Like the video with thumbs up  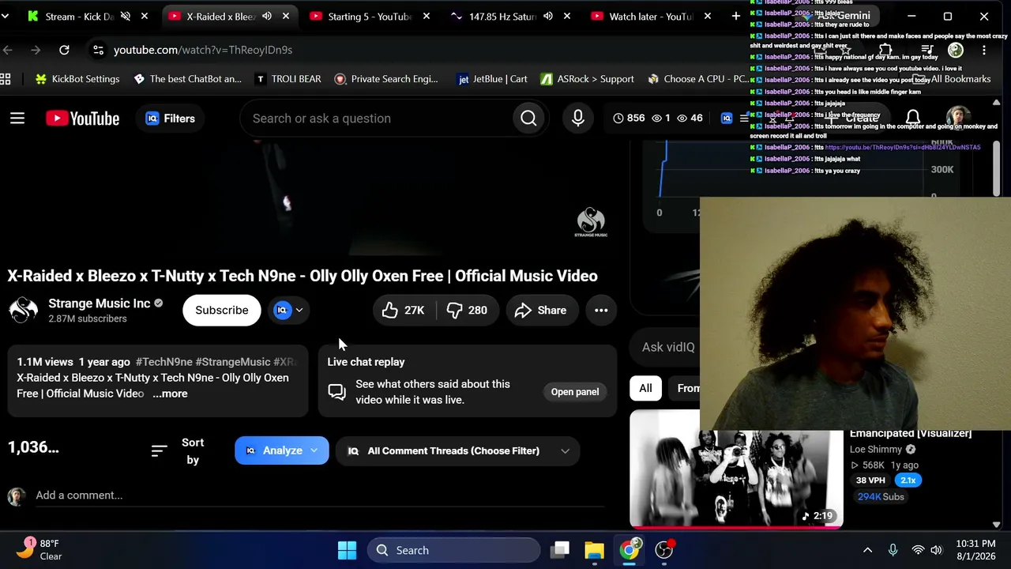click(403, 311)
